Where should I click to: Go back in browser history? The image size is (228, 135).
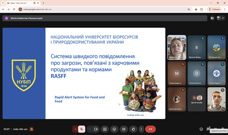pos(3,9)
